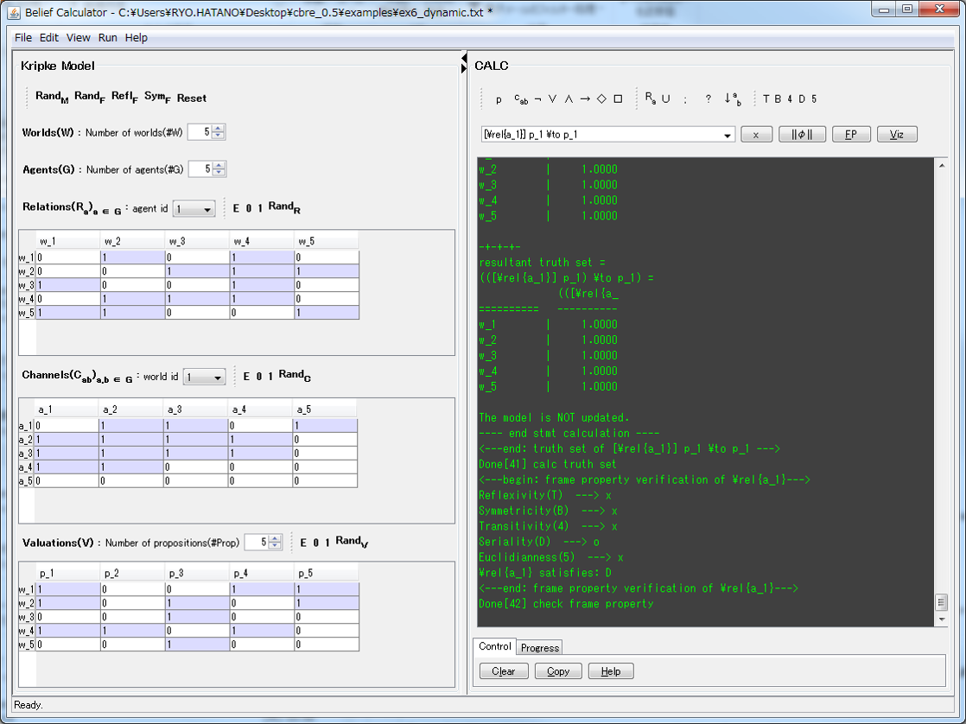Open the File menu
966x724 pixels.
(23, 38)
